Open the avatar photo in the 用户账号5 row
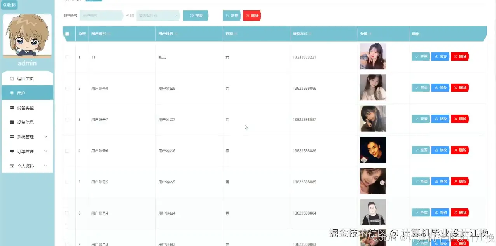The height and width of the screenshot is (246, 496). [x=373, y=181]
